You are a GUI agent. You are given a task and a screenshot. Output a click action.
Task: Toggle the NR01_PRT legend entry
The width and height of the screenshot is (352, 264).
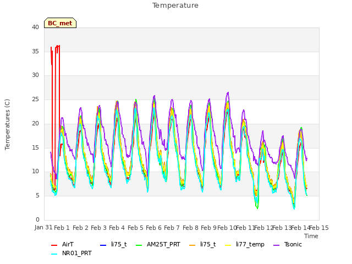pos(71,254)
